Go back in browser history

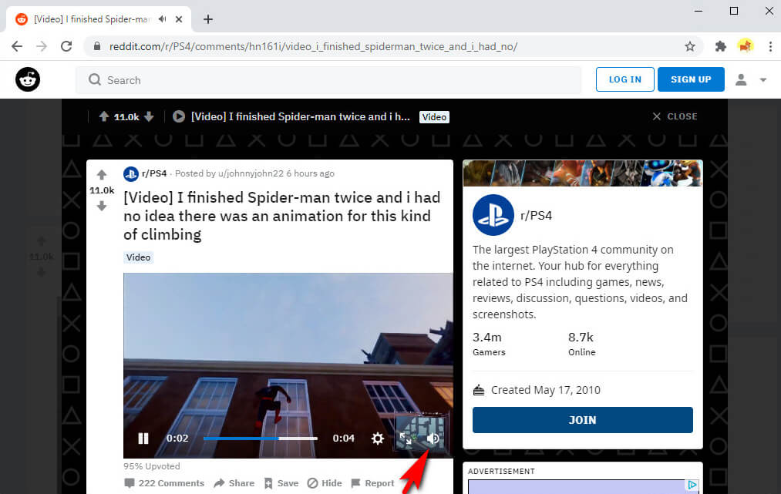tap(17, 46)
